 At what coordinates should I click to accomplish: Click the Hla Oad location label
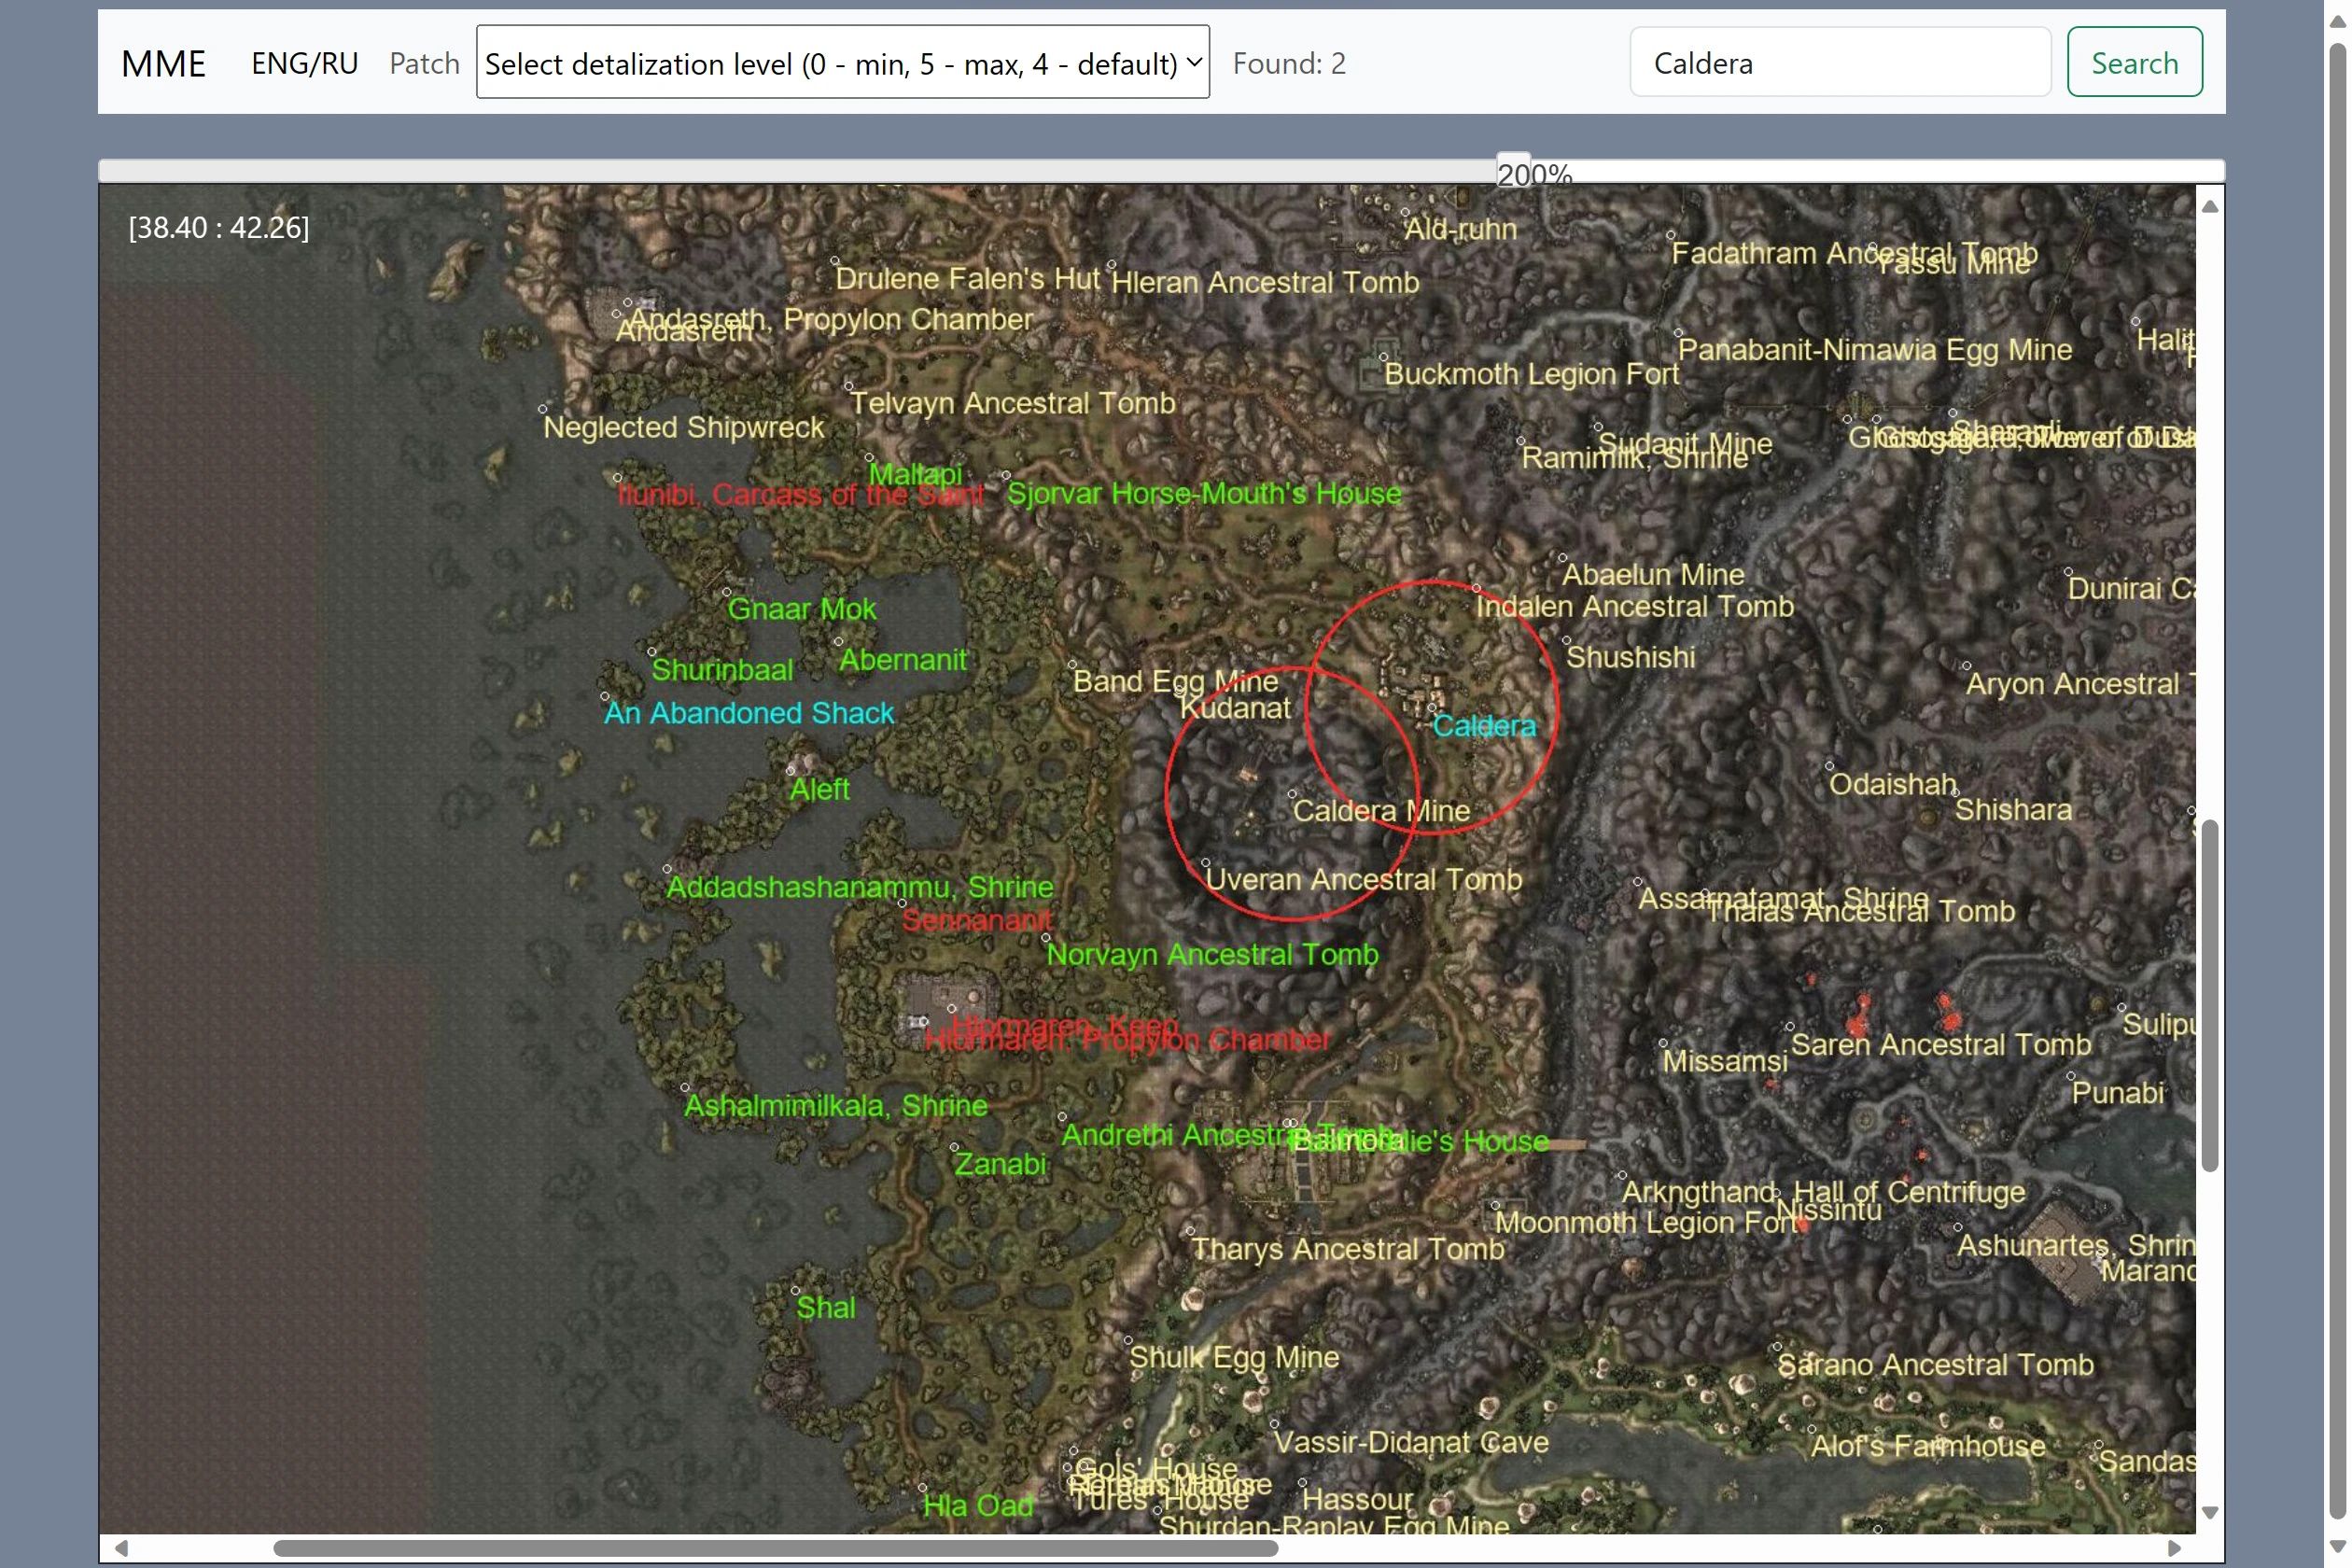pos(977,1505)
